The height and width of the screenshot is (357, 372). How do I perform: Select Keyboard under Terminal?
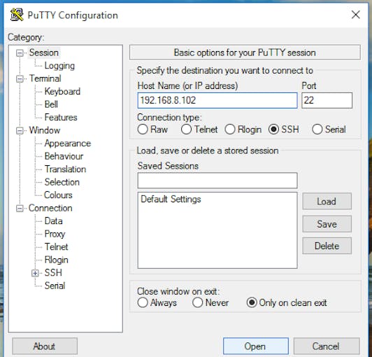tap(62, 92)
